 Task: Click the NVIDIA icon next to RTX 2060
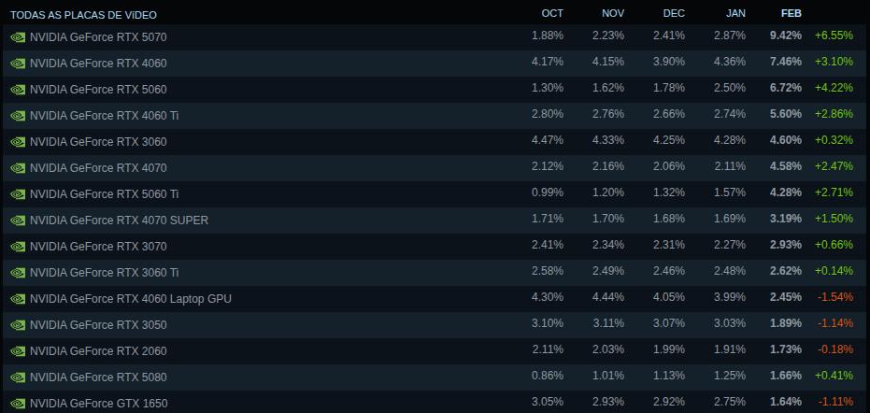click(x=17, y=350)
